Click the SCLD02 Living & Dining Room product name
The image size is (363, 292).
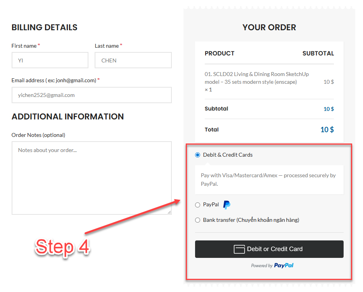click(256, 78)
